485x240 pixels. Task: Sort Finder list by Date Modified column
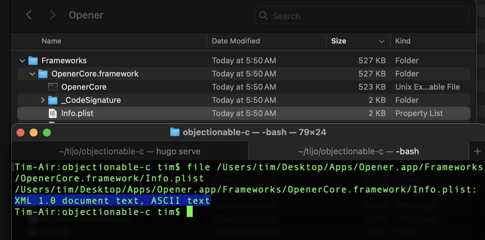(236, 41)
